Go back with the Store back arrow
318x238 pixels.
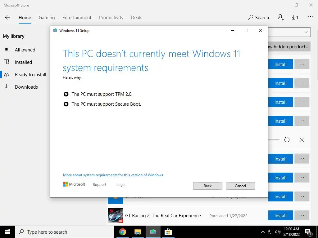7,17
